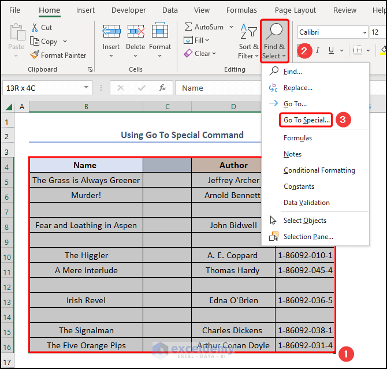This screenshot has height=369, width=387.
Task: Open the AutoSum dropdown arrow
Action: [x=231, y=27]
